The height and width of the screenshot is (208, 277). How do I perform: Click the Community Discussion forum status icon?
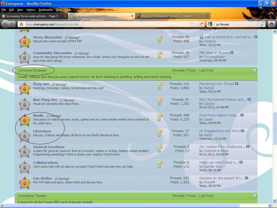(25, 57)
